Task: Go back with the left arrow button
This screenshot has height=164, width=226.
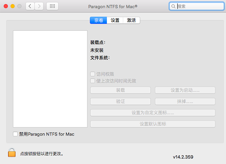Action: click(x=30, y=6)
